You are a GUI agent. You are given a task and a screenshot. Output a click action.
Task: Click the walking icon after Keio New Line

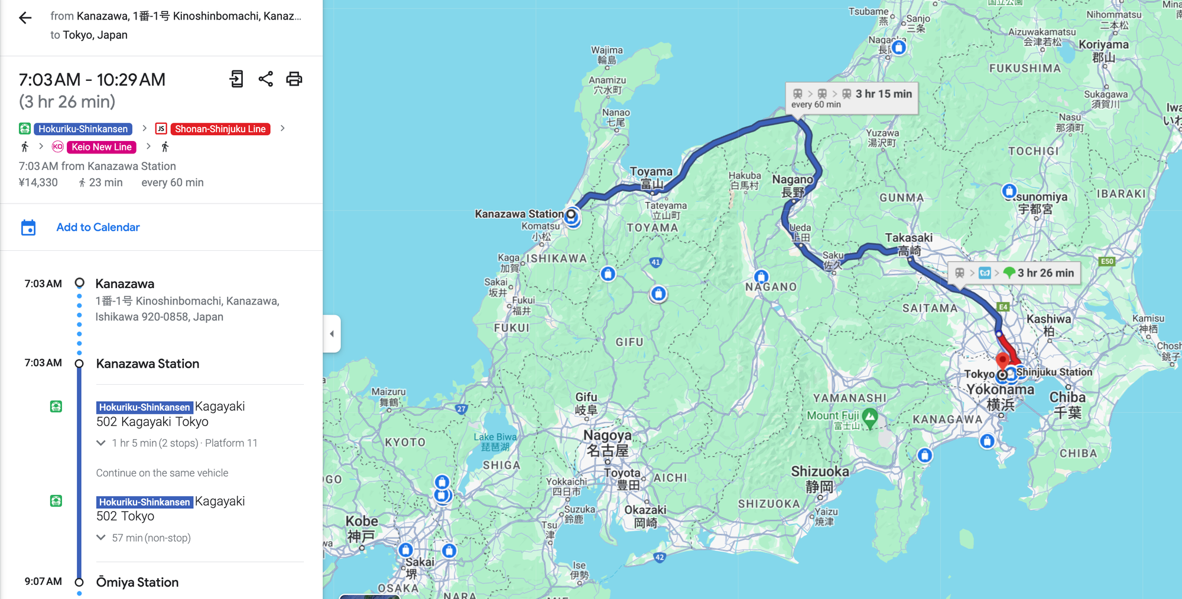click(165, 147)
